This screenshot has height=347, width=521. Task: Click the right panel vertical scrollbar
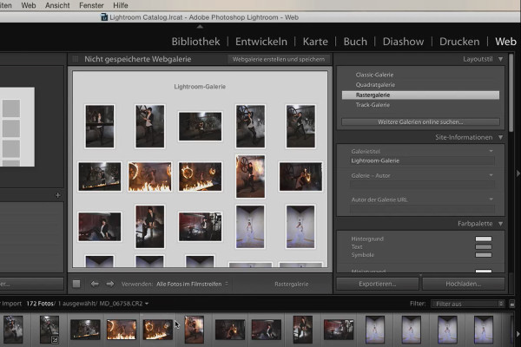511,93
